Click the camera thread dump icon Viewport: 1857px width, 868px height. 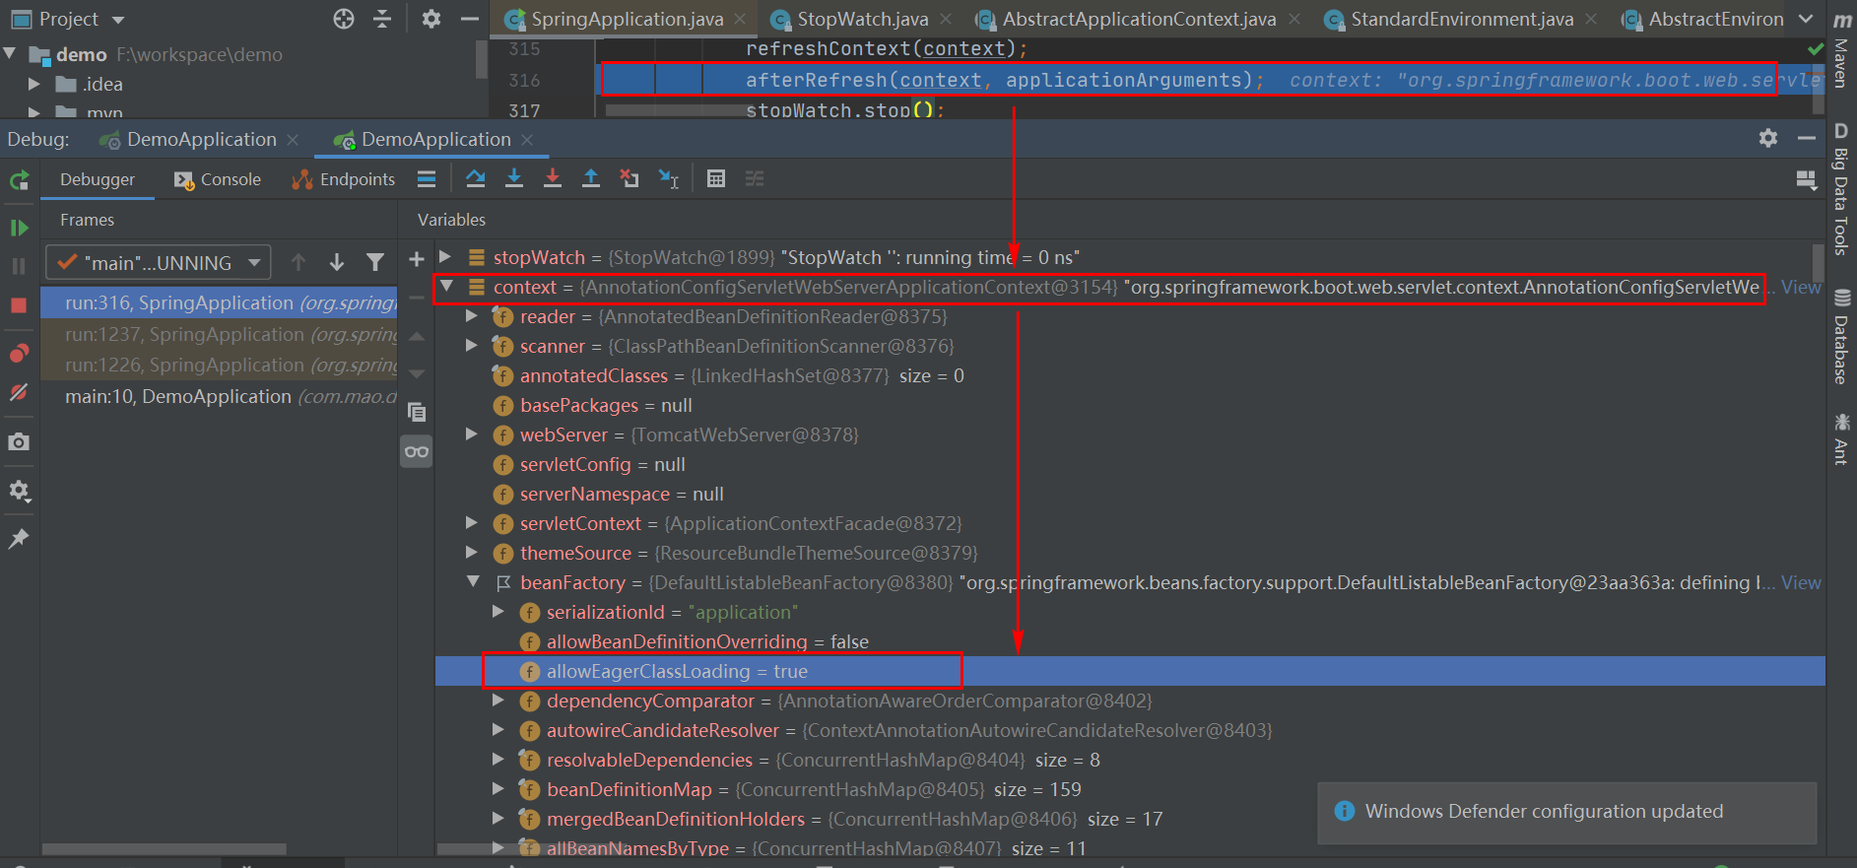[19, 441]
